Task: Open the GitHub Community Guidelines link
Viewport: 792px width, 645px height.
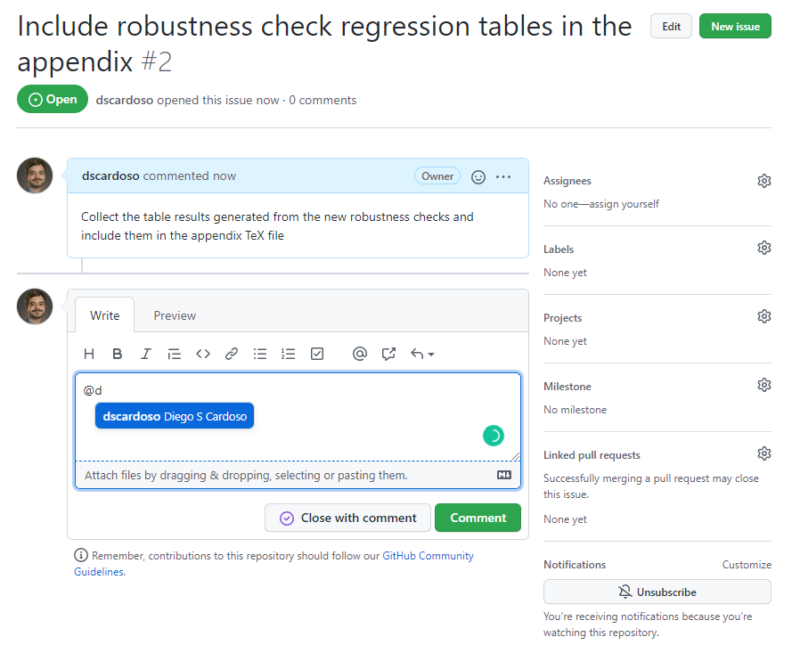Action: click(428, 556)
